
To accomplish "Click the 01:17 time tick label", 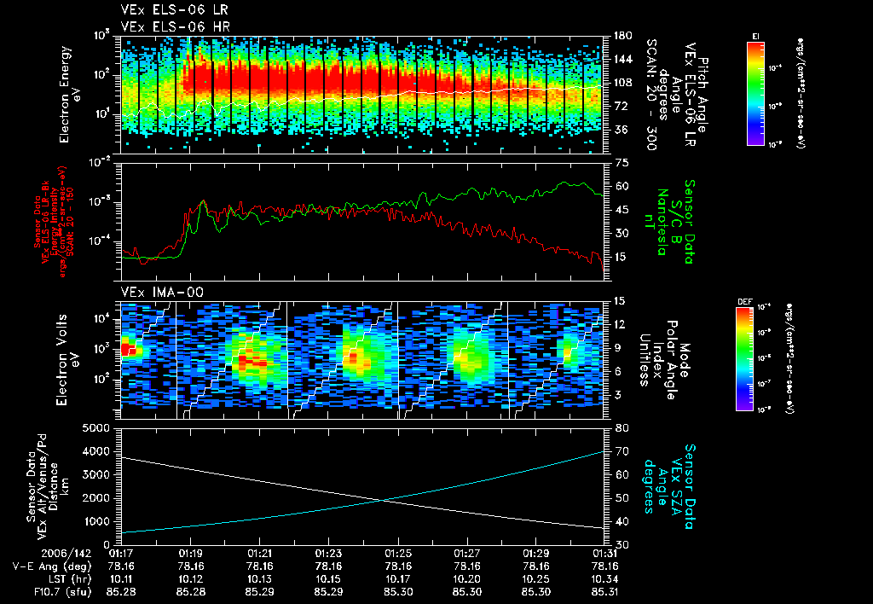I will [121, 554].
